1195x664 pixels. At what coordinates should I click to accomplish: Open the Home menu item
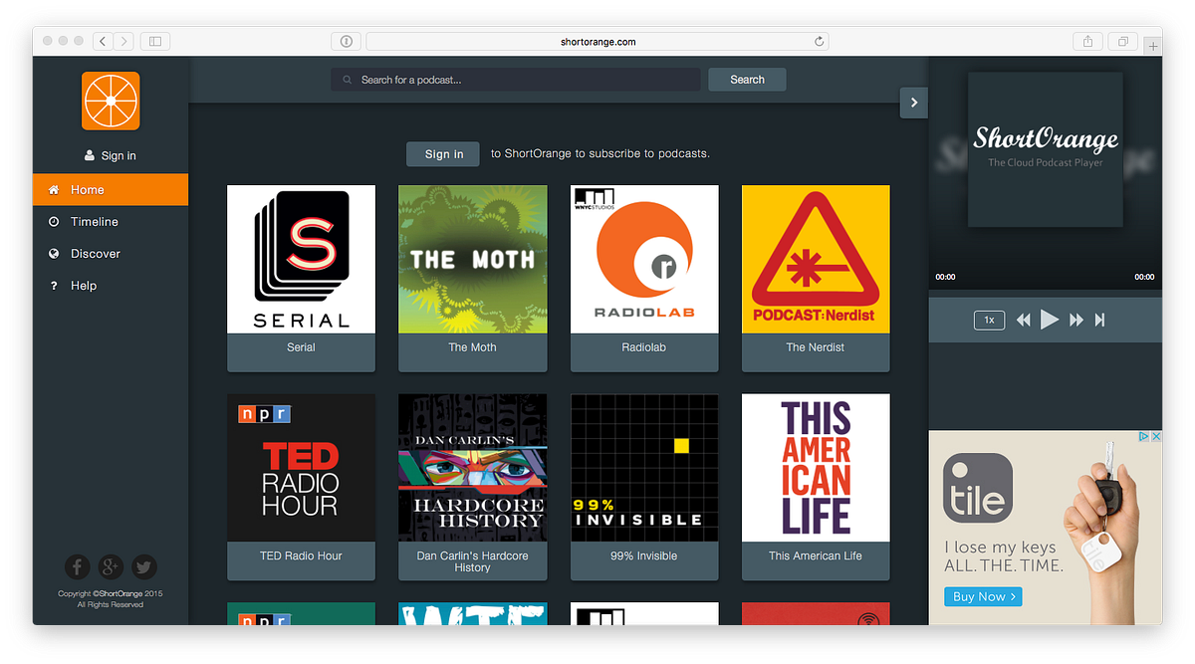pos(111,189)
